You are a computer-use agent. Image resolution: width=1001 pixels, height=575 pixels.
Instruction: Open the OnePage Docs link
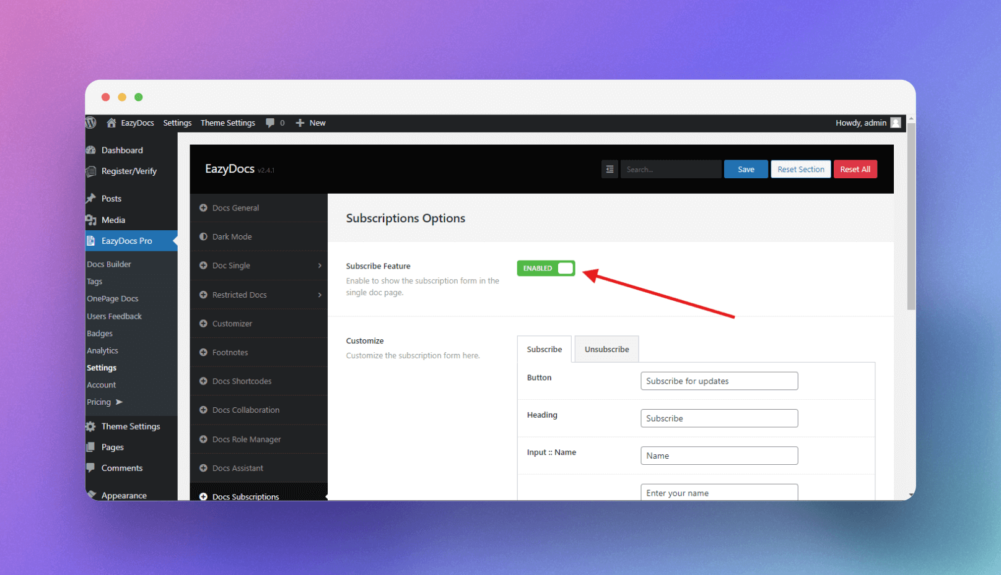click(112, 298)
